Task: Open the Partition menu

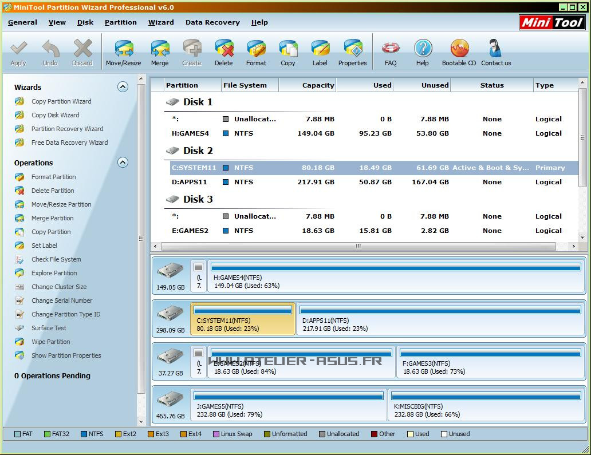Action: click(120, 22)
